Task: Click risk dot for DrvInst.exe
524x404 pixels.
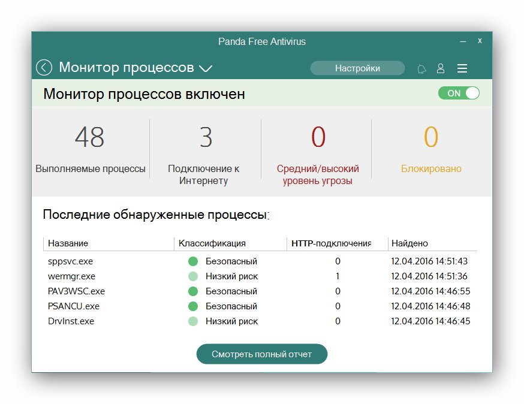Action: click(192, 321)
